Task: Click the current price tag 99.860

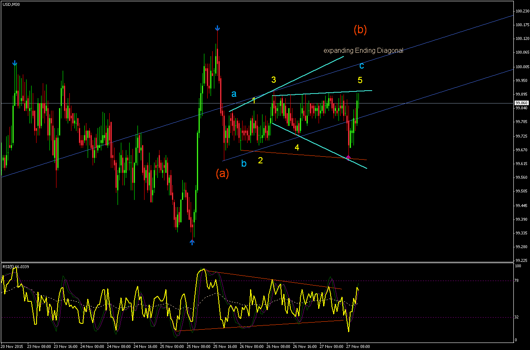Action: point(521,103)
